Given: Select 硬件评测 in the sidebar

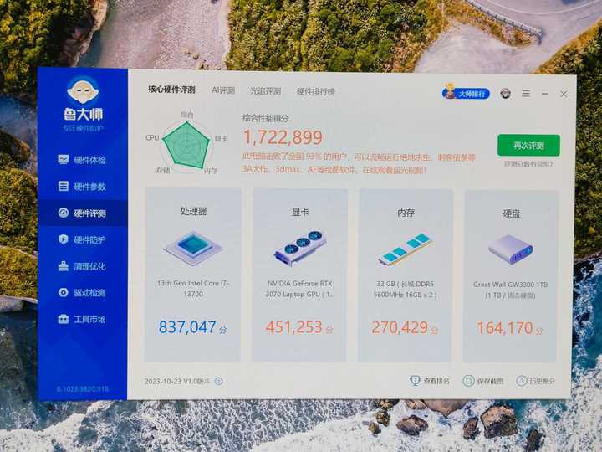Looking at the screenshot, I should pos(82,213).
